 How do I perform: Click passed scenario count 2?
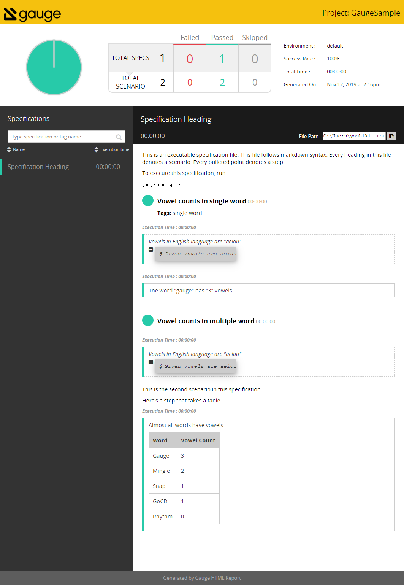tap(222, 82)
